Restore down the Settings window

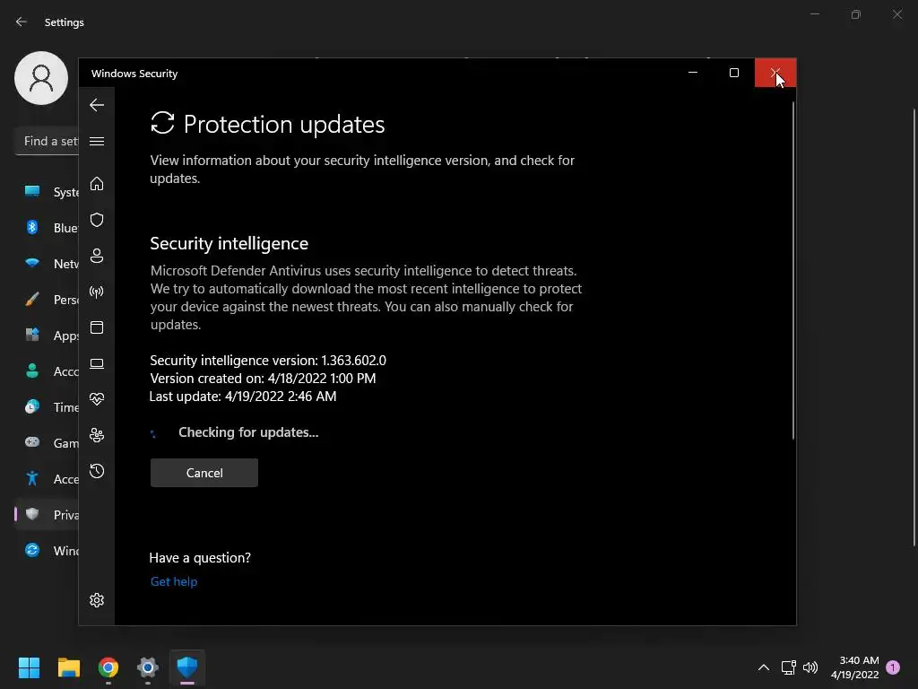[x=856, y=14]
